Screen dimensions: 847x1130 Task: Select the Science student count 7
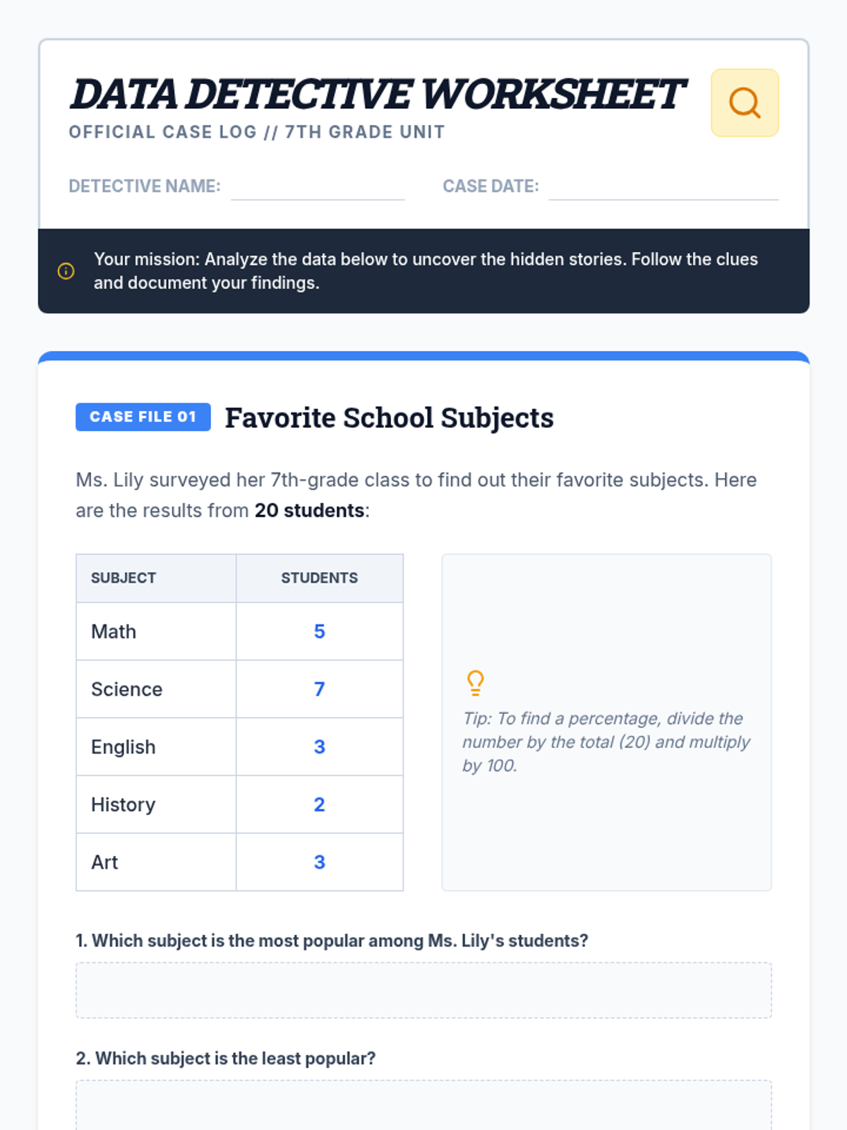point(319,689)
